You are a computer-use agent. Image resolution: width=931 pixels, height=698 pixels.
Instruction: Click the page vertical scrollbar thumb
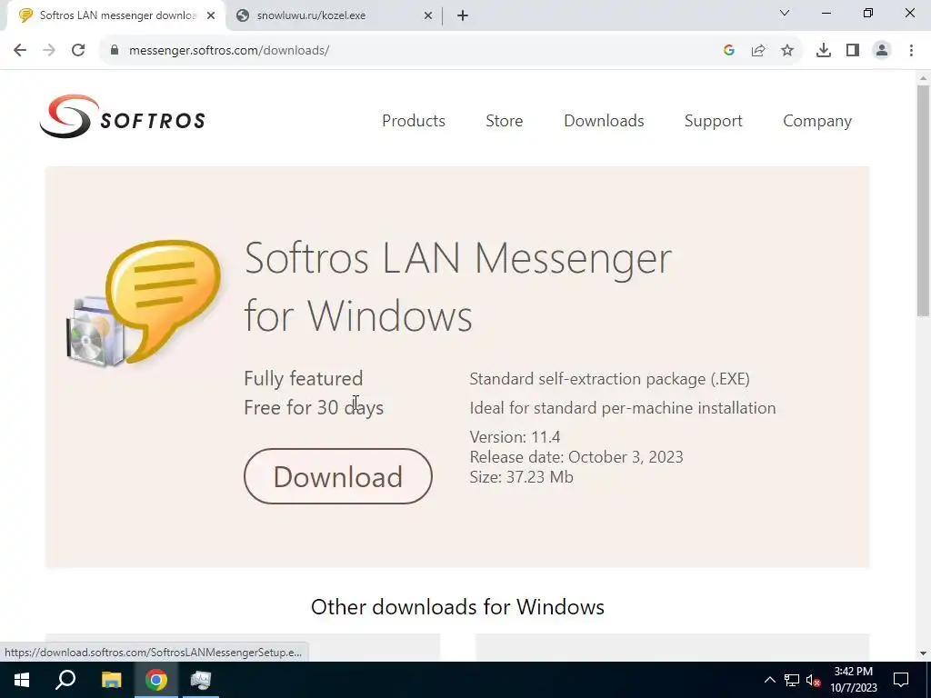923,200
